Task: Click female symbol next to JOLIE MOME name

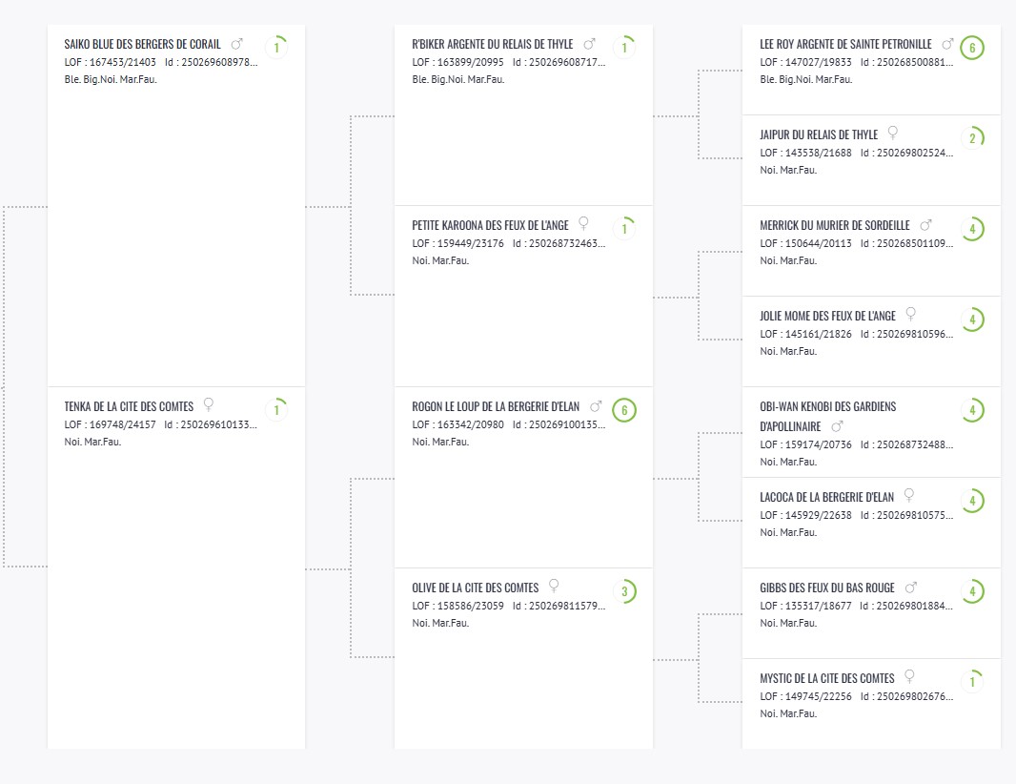Action: point(910,315)
